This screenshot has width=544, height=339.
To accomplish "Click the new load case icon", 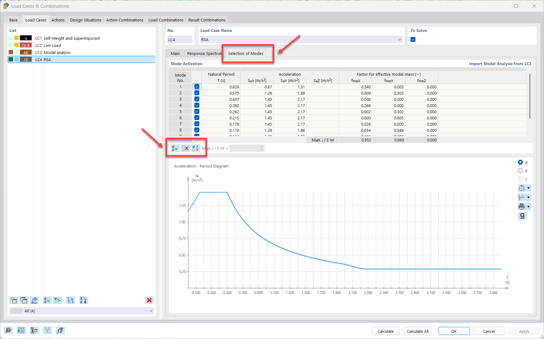I will [x=14, y=300].
